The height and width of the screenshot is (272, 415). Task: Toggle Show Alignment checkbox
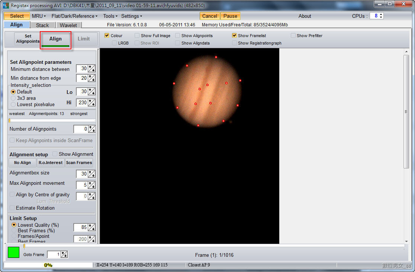click(x=55, y=154)
